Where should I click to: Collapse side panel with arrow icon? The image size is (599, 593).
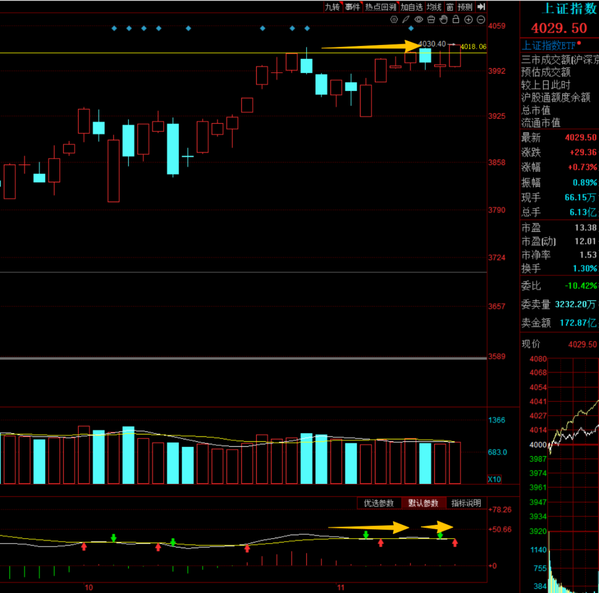pyautogui.click(x=481, y=7)
